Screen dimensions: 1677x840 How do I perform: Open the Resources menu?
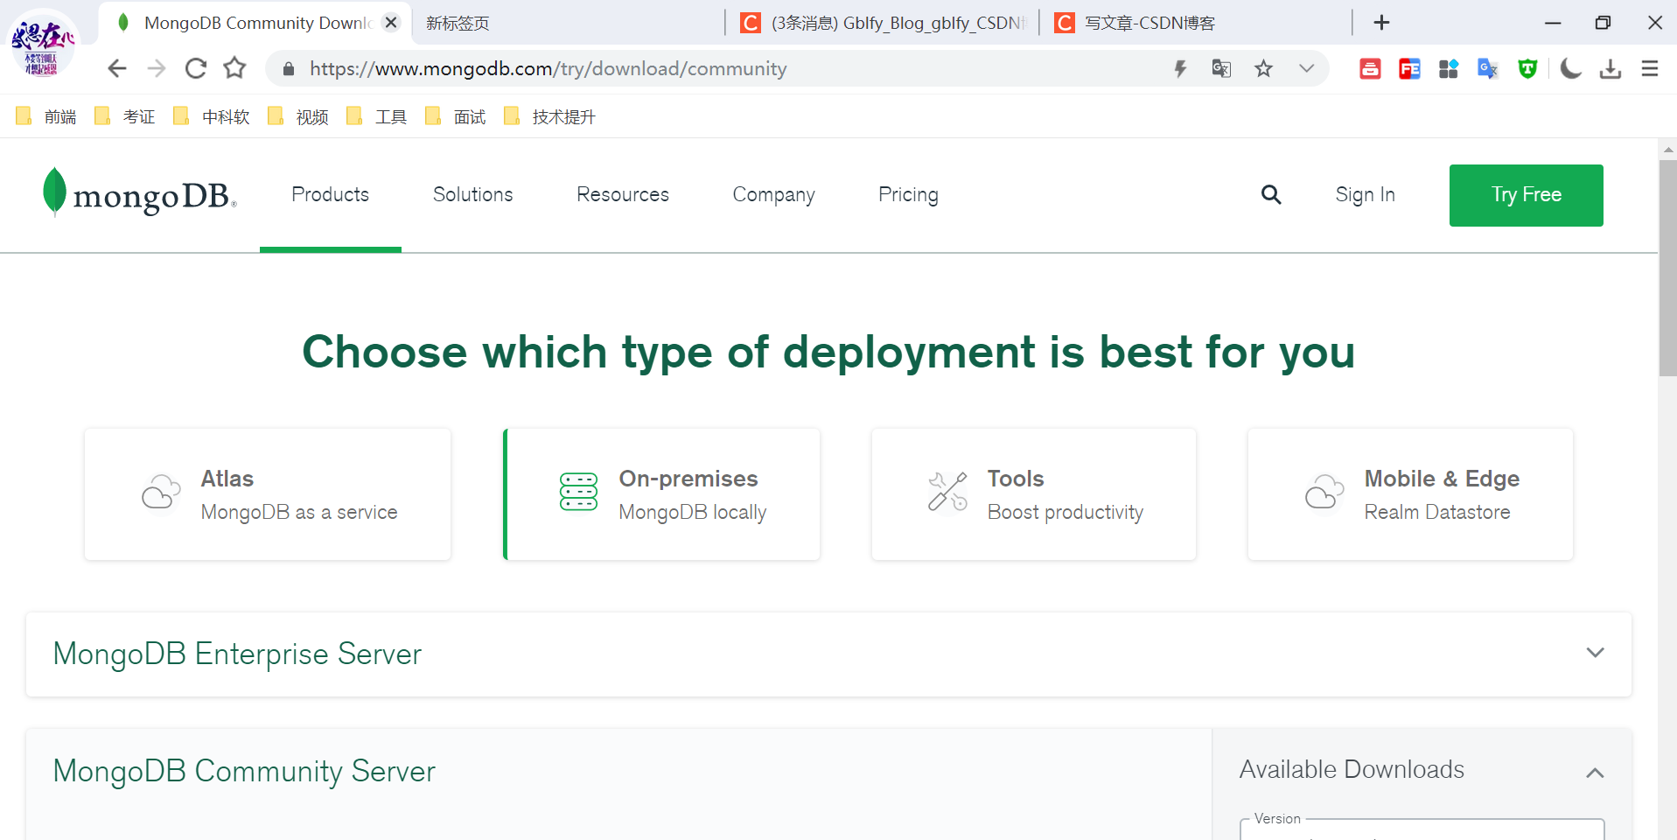(x=623, y=194)
